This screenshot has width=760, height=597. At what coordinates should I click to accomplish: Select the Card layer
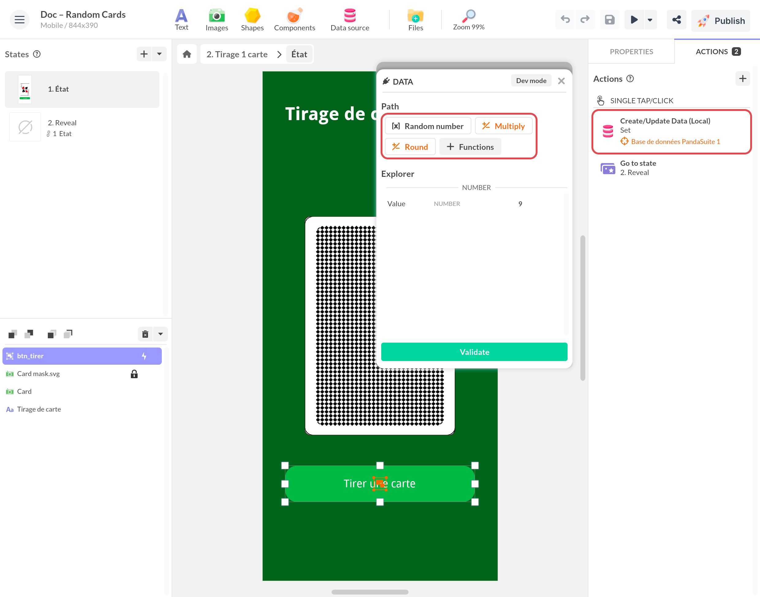(82, 392)
